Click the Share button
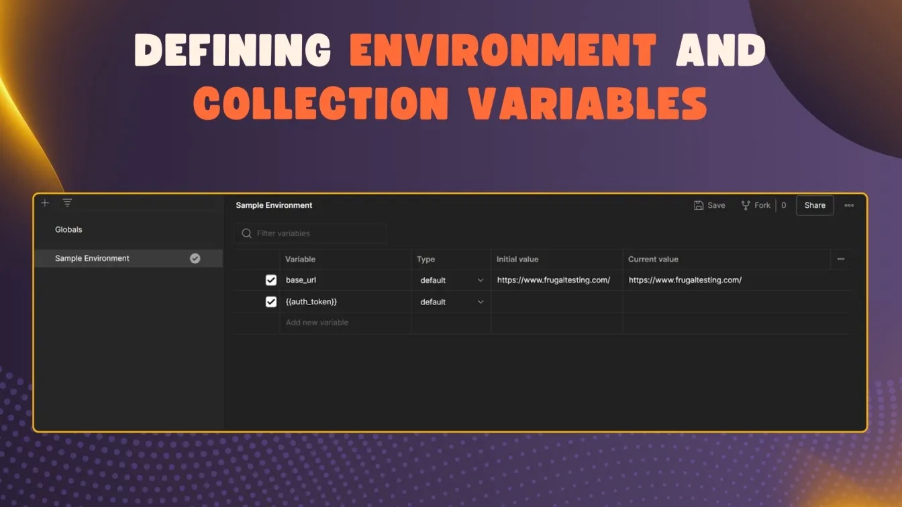902x507 pixels. (x=815, y=205)
